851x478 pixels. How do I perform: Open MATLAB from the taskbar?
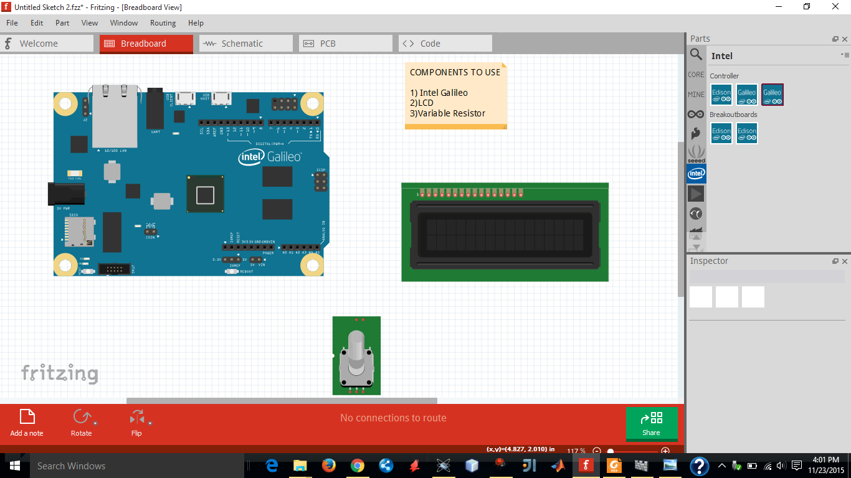click(x=558, y=466)
